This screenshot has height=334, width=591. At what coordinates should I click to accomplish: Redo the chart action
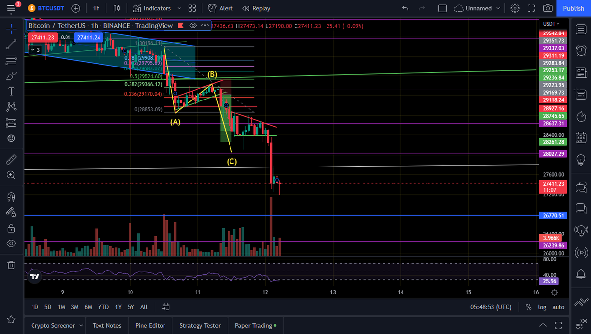pos(422,8)
